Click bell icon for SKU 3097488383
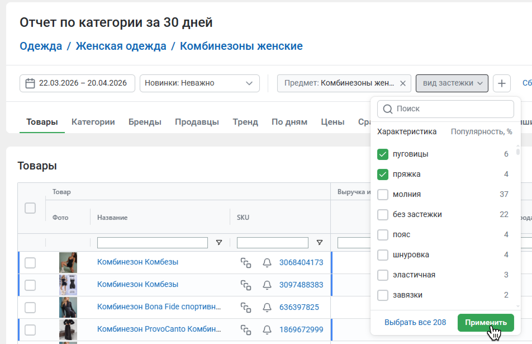The height and width of the screenshot is (344, 532). [267, 285]
